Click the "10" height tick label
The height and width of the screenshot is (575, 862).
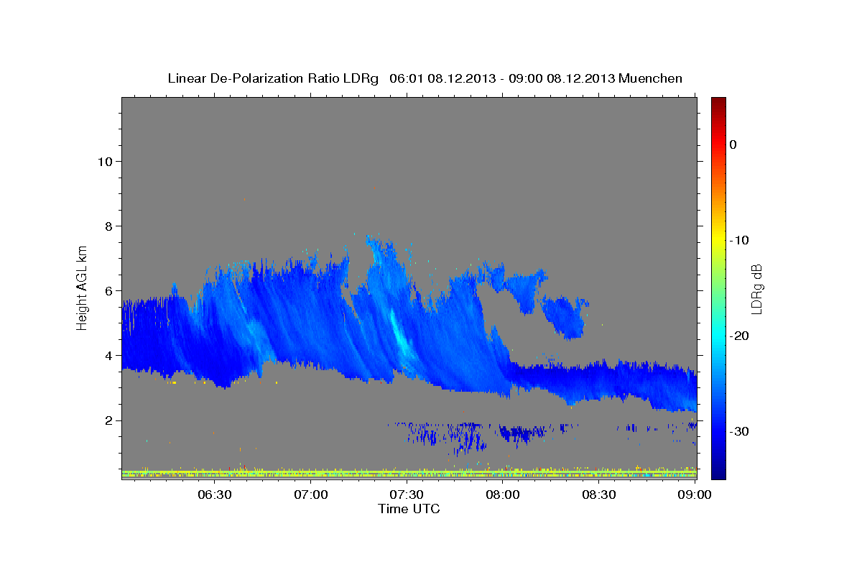pos(105,161)
